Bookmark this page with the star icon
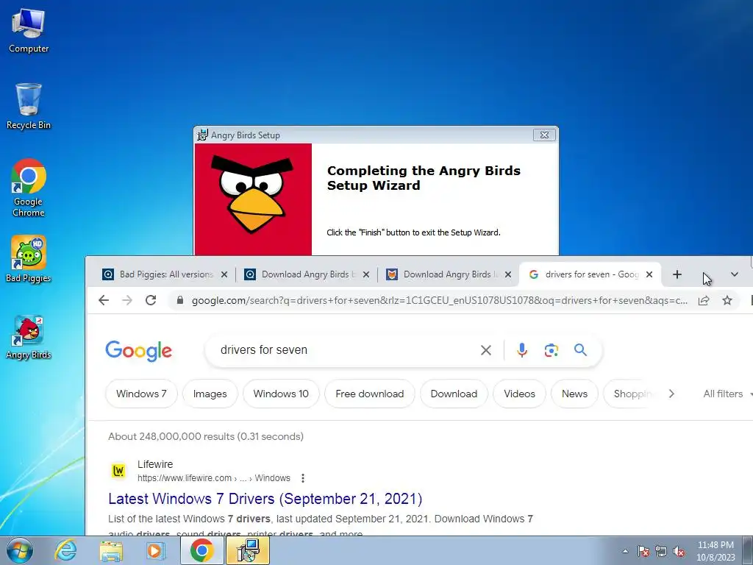 click(727, 300)
